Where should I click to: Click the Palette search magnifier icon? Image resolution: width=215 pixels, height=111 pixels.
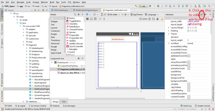pos(75,14)
